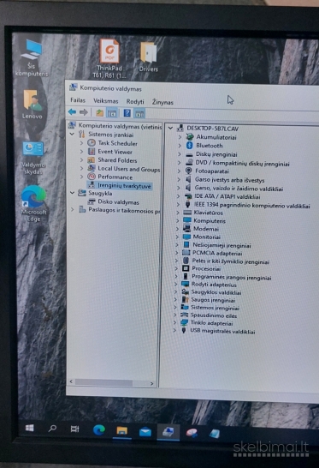Screen dimensions: 319x468
Task: Open File Explorer from the taskbar
Action: [121, 430]
